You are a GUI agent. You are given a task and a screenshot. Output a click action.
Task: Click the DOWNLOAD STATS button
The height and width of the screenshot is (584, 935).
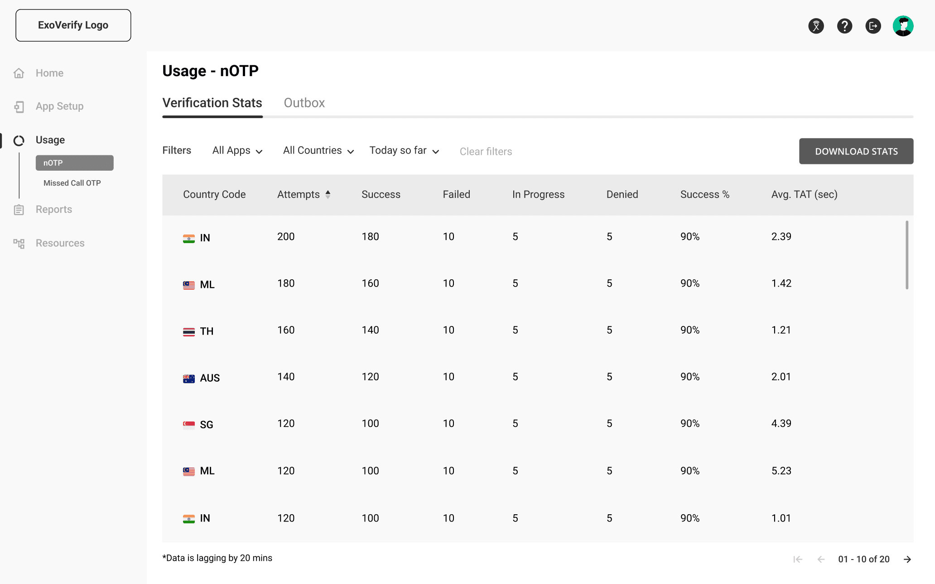coord(856,151)
